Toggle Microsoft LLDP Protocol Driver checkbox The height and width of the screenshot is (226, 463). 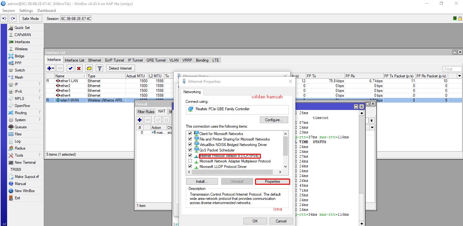pyautogui.click(x=190, y=166)
